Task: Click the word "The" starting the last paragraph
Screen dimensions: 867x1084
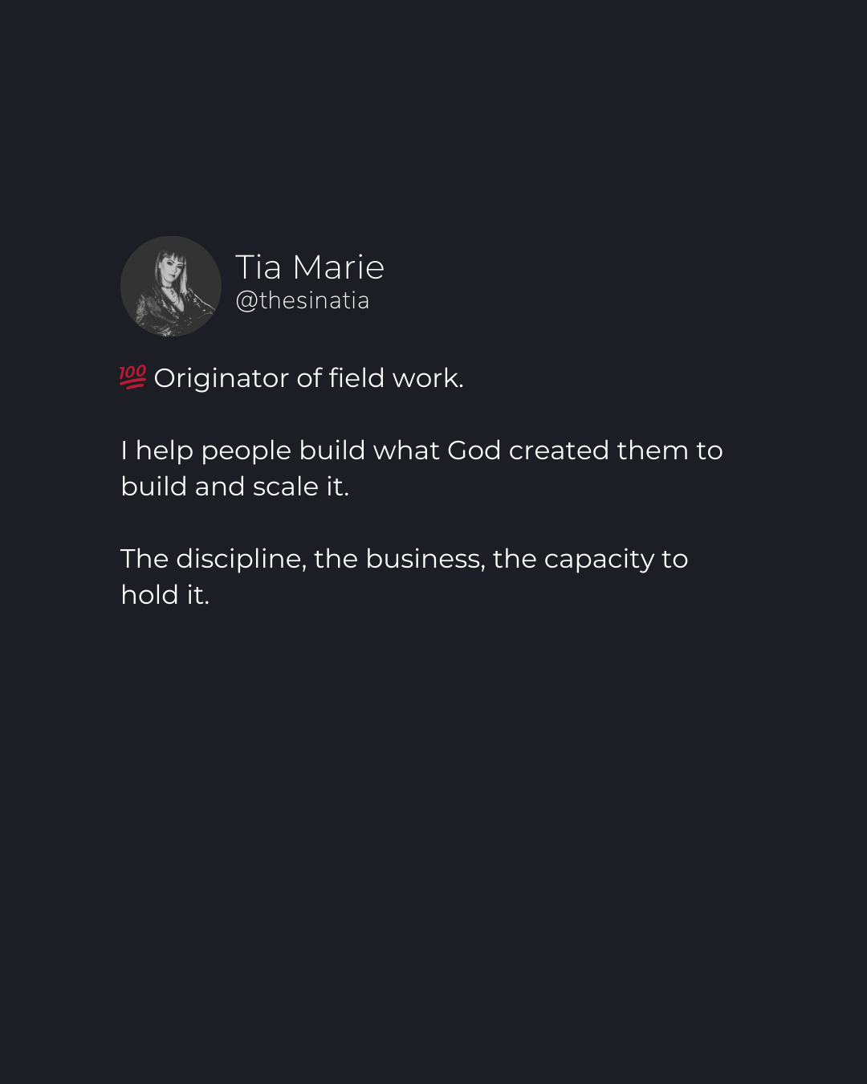Action: pos(144,559)
